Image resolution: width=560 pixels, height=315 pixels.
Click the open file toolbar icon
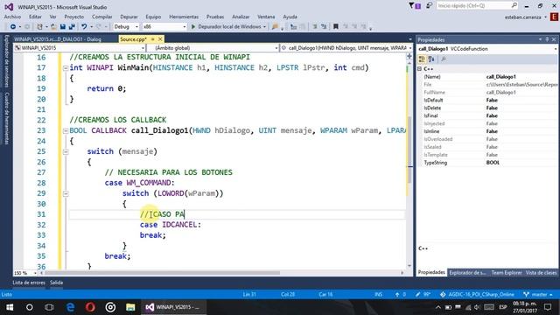(x=53, y=27)
